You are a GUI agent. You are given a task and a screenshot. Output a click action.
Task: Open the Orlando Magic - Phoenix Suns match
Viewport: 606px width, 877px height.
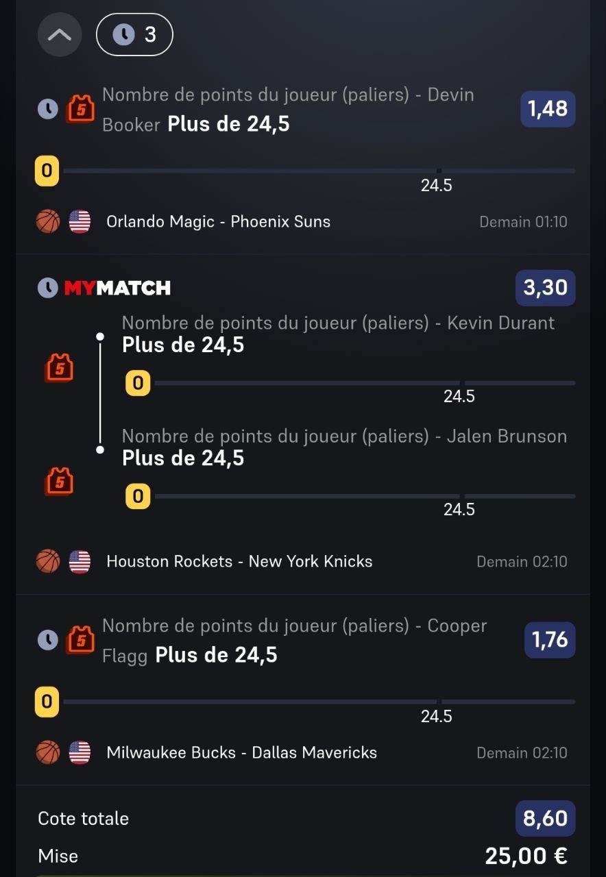pos(218,222)
